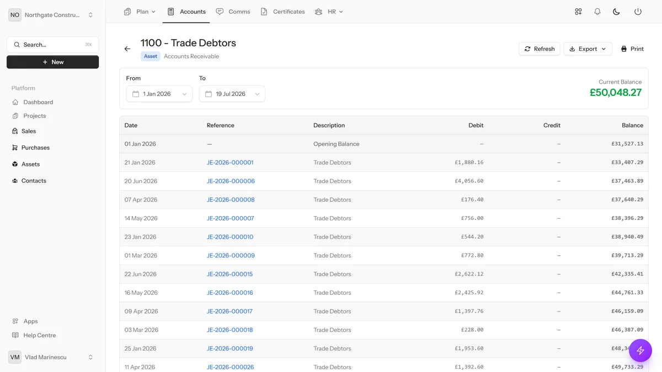Open journal entry JE-2026-000010
Screen dimensions: 662x372
[x=230, y=237]
